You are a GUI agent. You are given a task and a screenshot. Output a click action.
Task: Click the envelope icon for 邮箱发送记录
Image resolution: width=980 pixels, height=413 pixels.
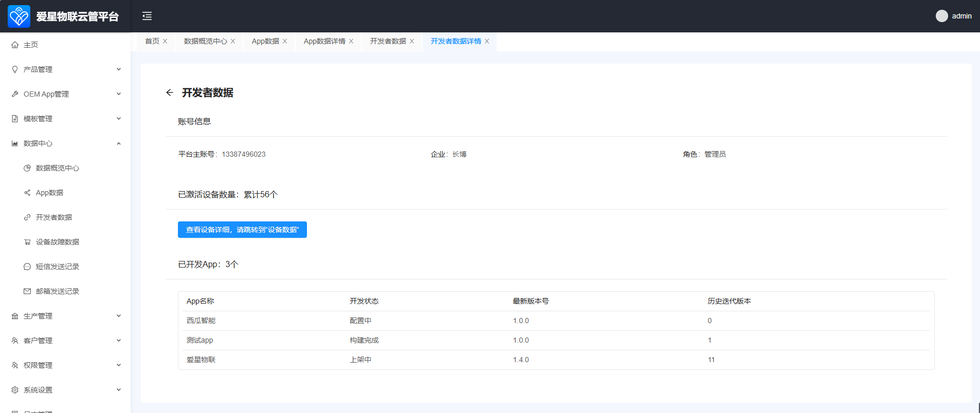[27, 291]
